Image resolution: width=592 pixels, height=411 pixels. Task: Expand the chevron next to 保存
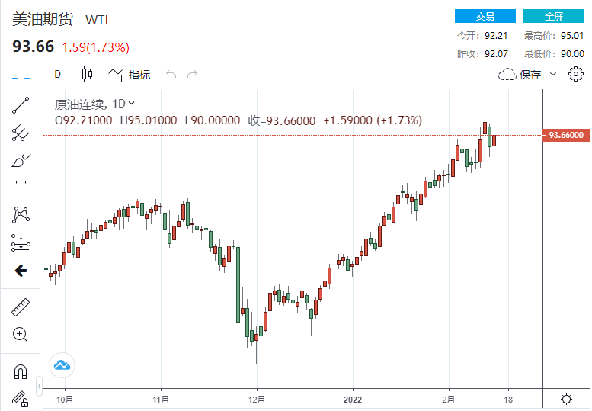click(553, 74)
